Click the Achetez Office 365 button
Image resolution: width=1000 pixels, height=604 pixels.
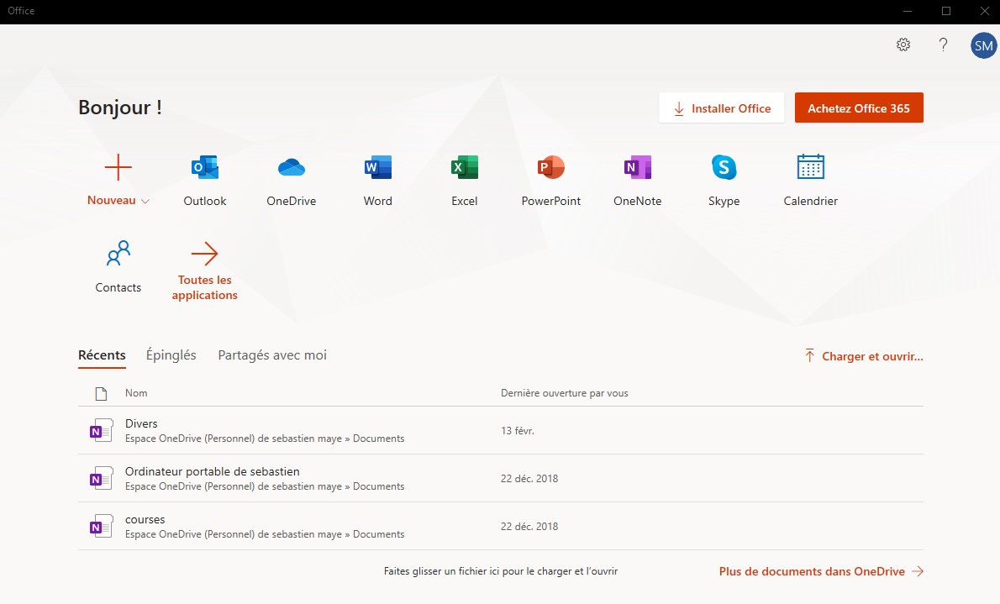[859, 108]
